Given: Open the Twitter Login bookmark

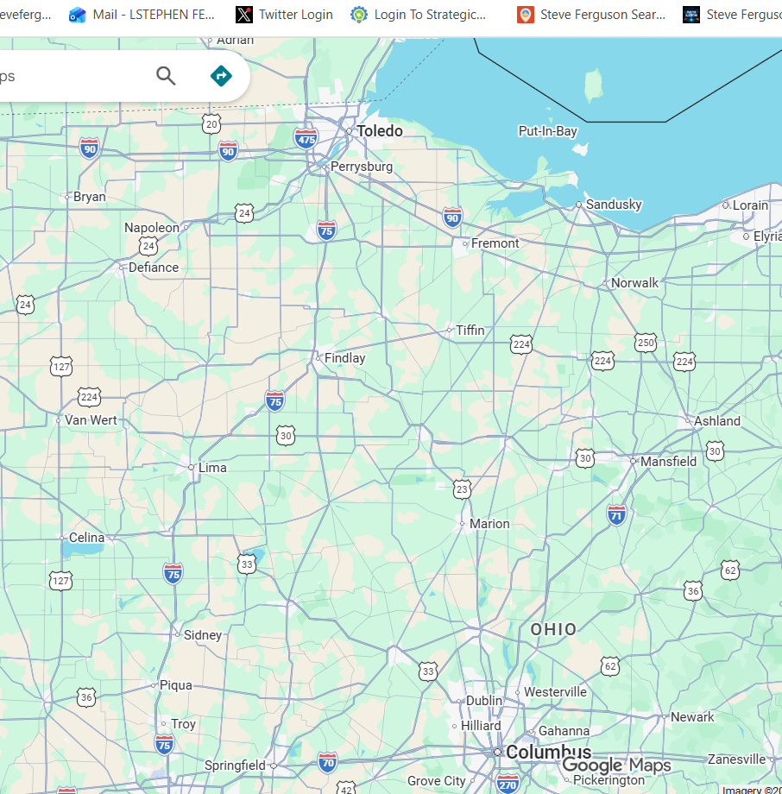Looking at the screenshot, I should (284, 15).
